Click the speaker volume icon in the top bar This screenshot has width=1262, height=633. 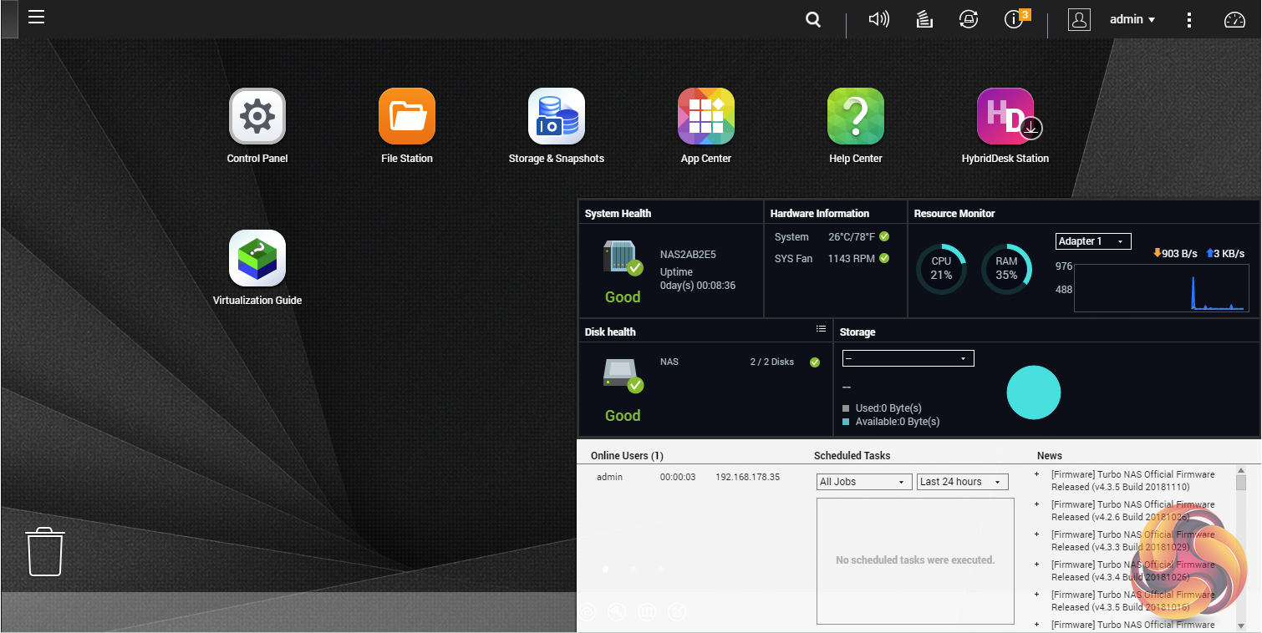coord(878,19)
